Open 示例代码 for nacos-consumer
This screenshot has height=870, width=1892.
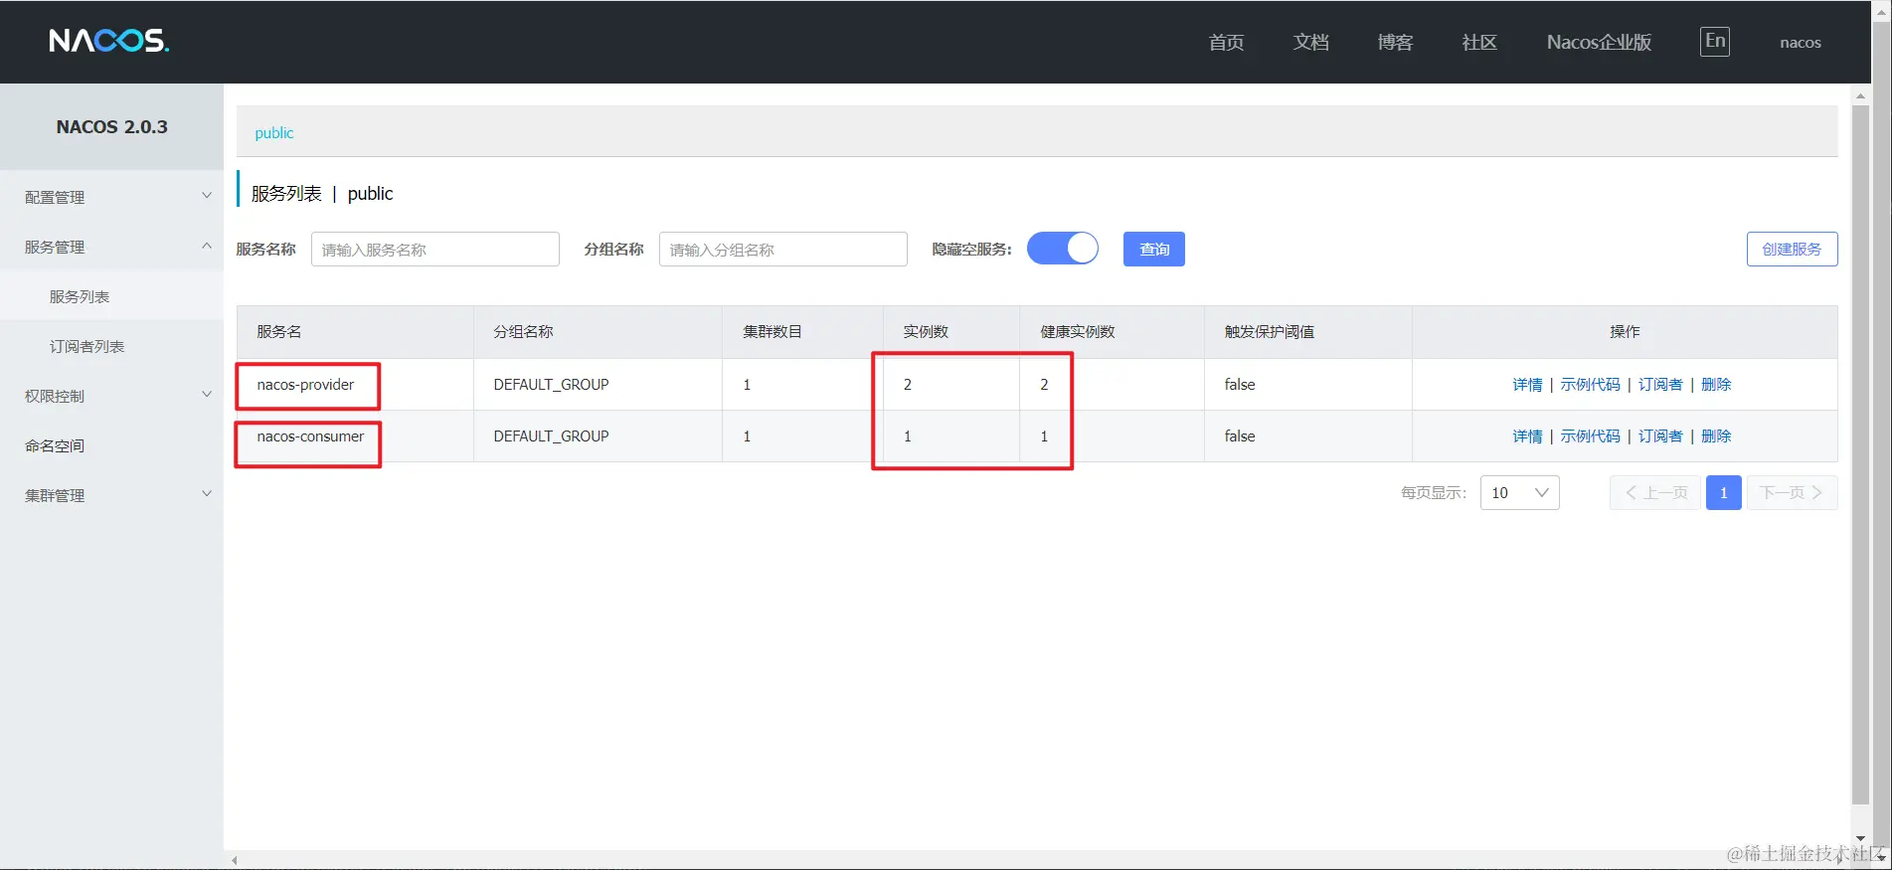(x=1590, y=435)
